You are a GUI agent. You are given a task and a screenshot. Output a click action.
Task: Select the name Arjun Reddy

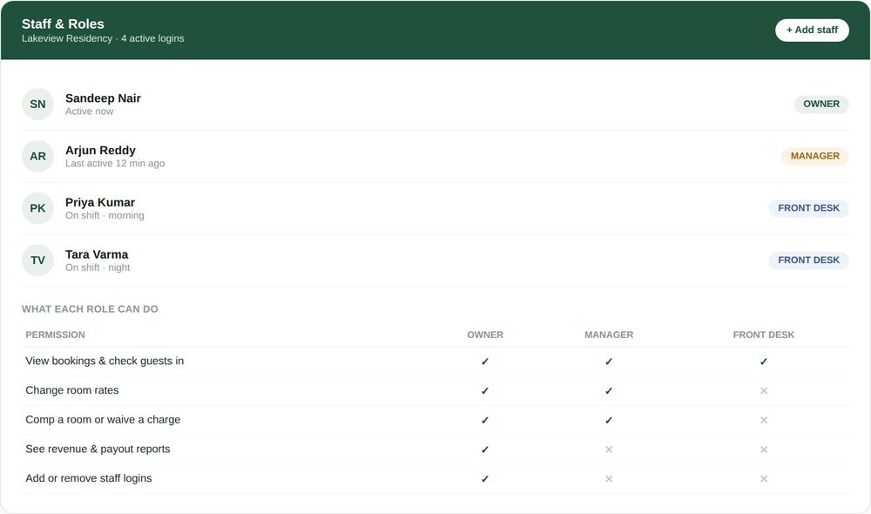(100, 151)
